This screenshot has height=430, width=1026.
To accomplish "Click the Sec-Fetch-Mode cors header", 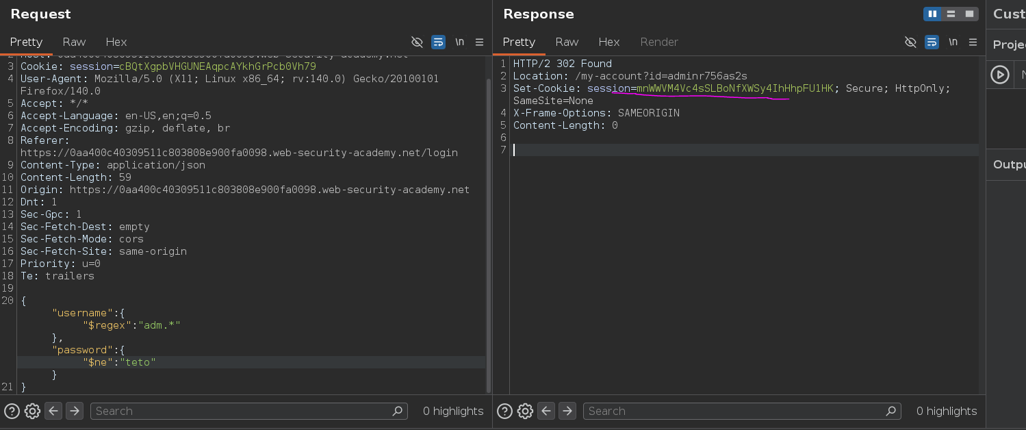I will coord(82,239).
